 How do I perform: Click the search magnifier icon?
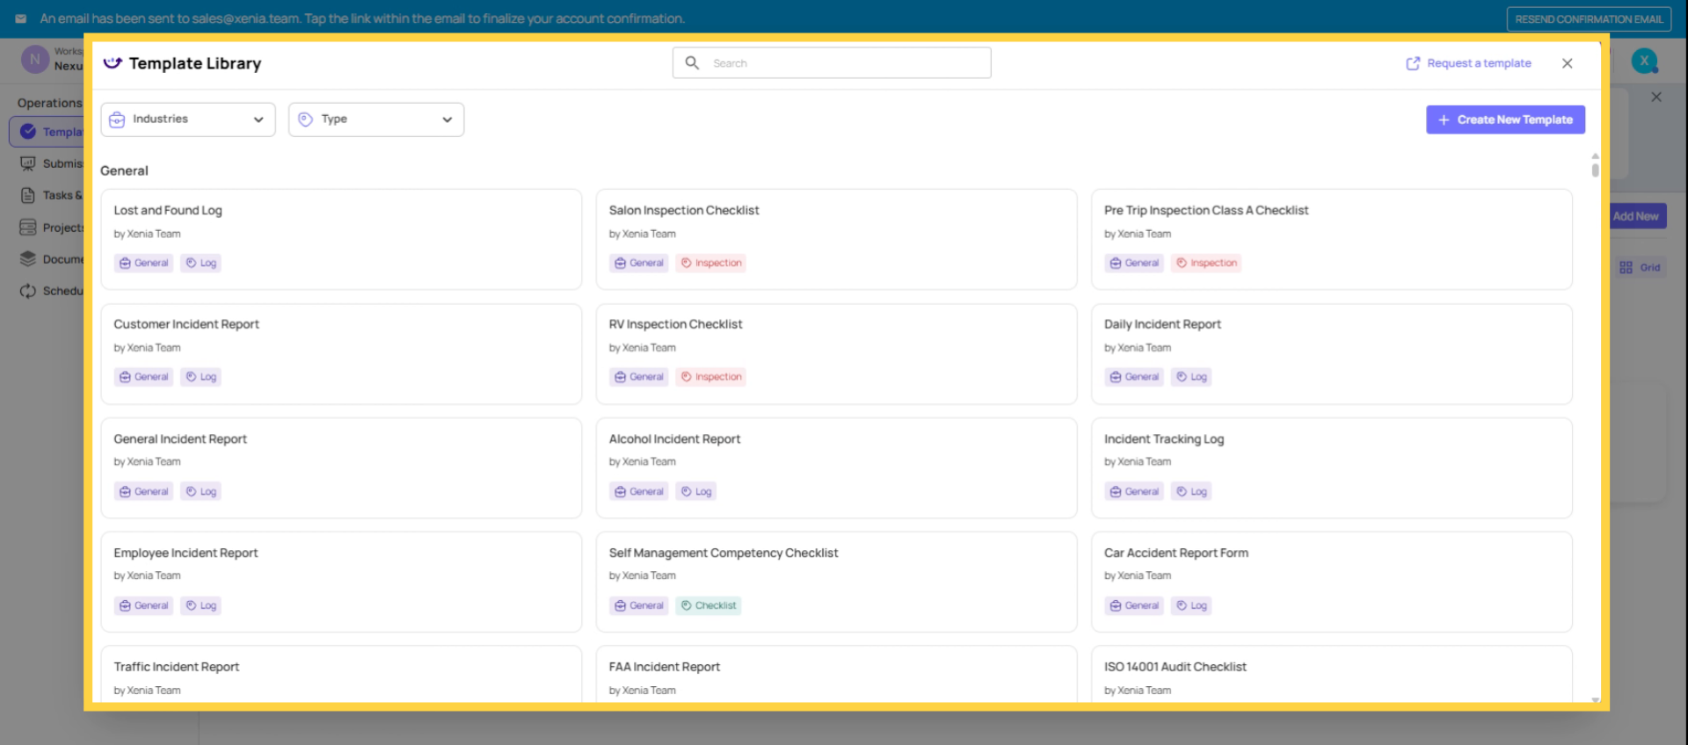click(x=692, y=63)
